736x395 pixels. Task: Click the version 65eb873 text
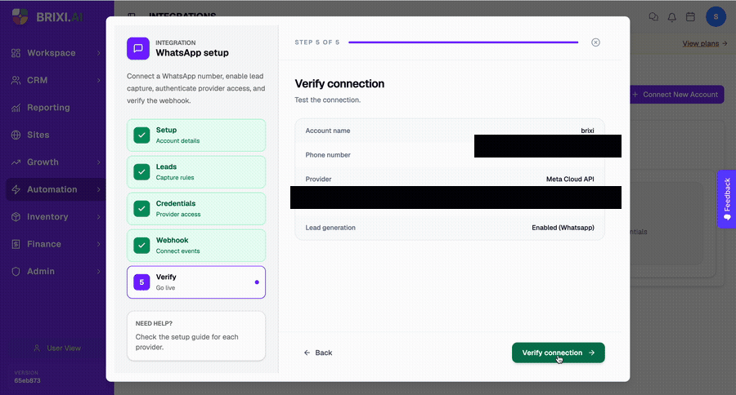point(27,380)
